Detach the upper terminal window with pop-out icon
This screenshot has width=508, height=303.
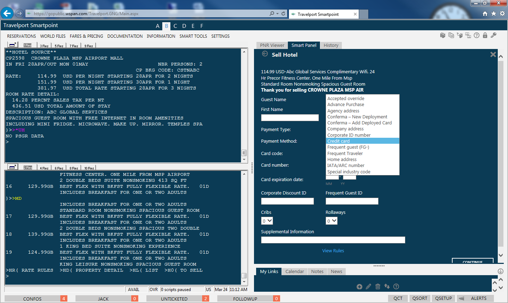point(13,45)
